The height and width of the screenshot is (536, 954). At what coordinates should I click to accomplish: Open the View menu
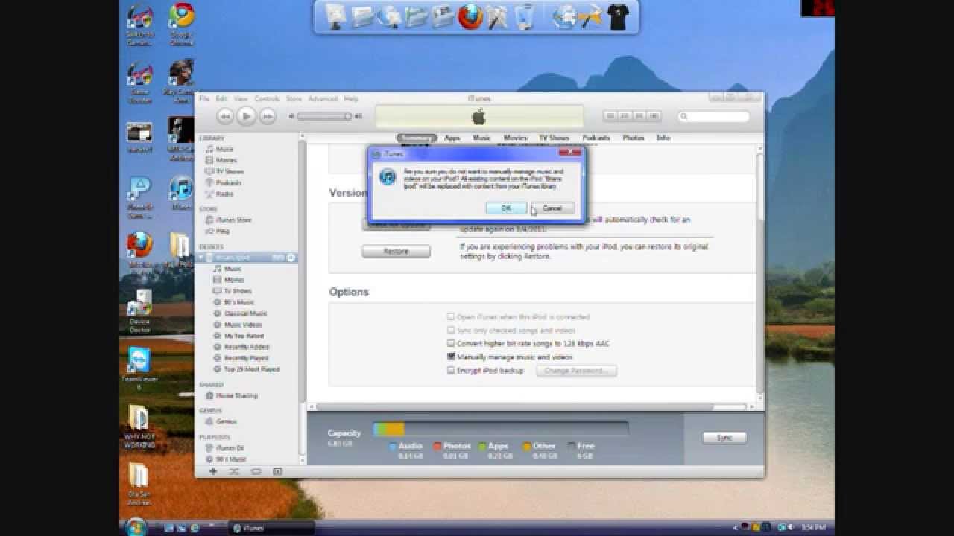click(x=241, y=98)
